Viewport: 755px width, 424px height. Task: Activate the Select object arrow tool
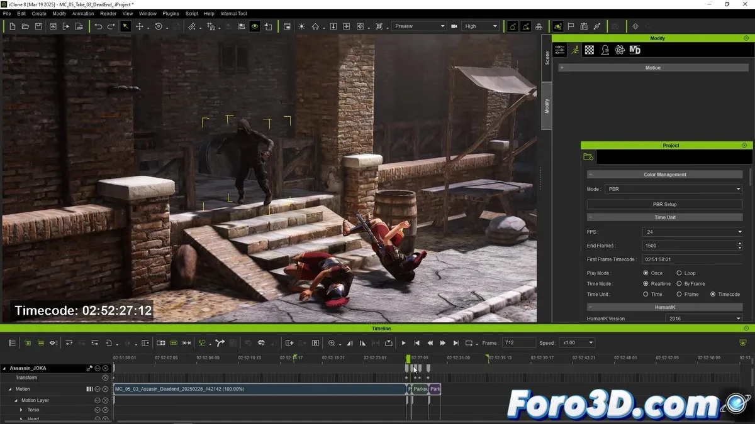(126, 26)
